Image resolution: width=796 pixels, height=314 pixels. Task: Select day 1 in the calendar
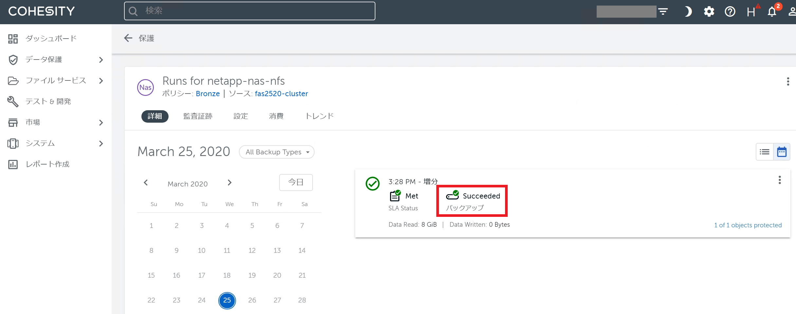152,226
